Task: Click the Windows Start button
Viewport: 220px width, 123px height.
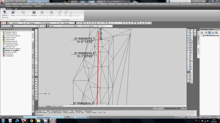Action: (3, 121)
